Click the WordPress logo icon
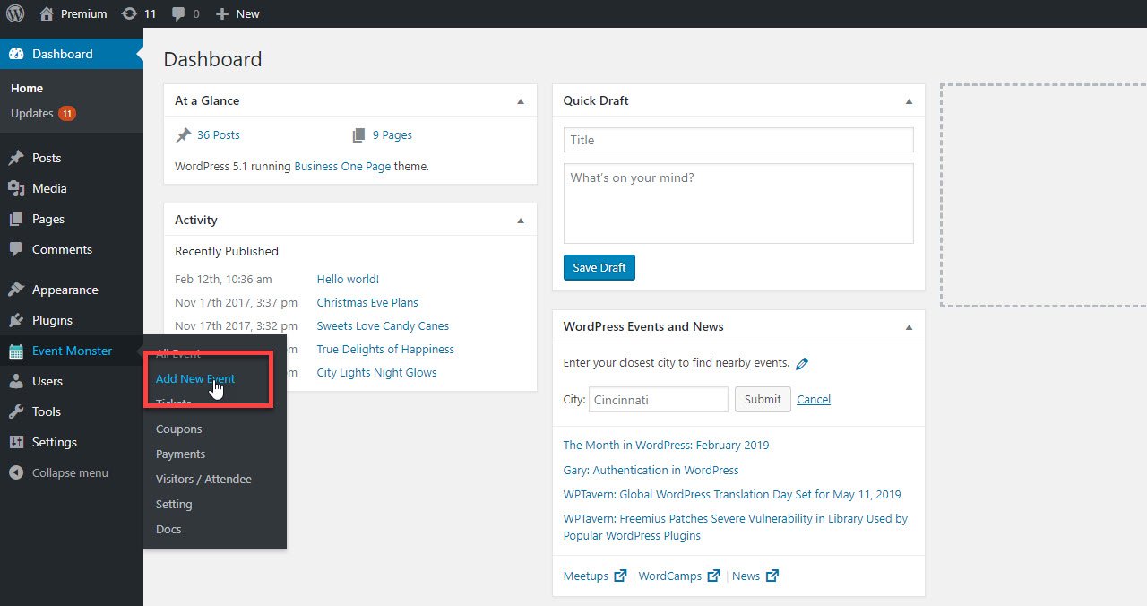 [x=15, y=13]
